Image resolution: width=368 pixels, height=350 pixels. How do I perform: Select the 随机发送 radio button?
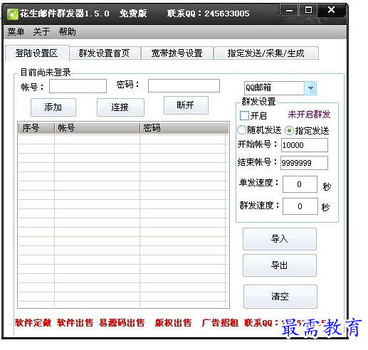click(x=241, y=130)
